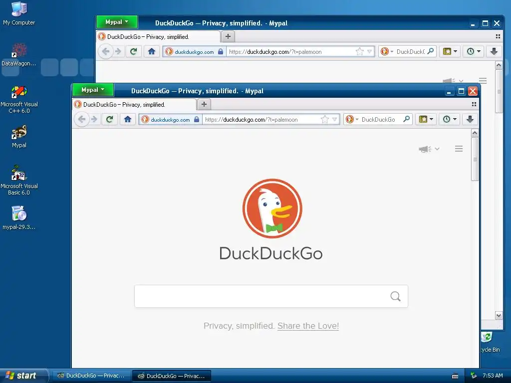Open green Mypal menu button in rear window

coord(117,22)
